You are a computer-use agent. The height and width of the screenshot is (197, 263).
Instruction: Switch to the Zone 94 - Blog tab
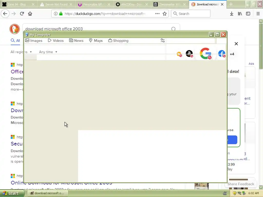pyautogui.click(x=16, y=4)
